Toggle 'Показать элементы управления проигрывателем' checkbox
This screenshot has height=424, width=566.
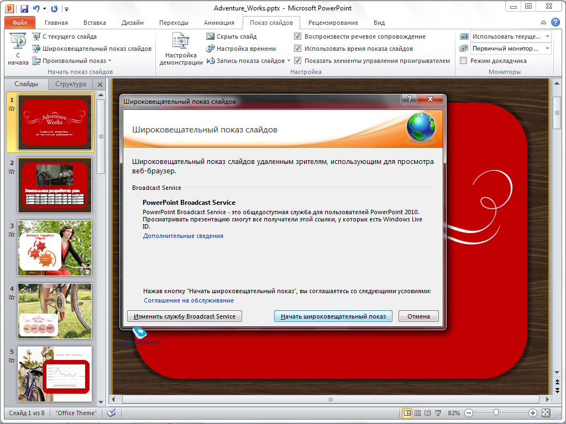297,61
